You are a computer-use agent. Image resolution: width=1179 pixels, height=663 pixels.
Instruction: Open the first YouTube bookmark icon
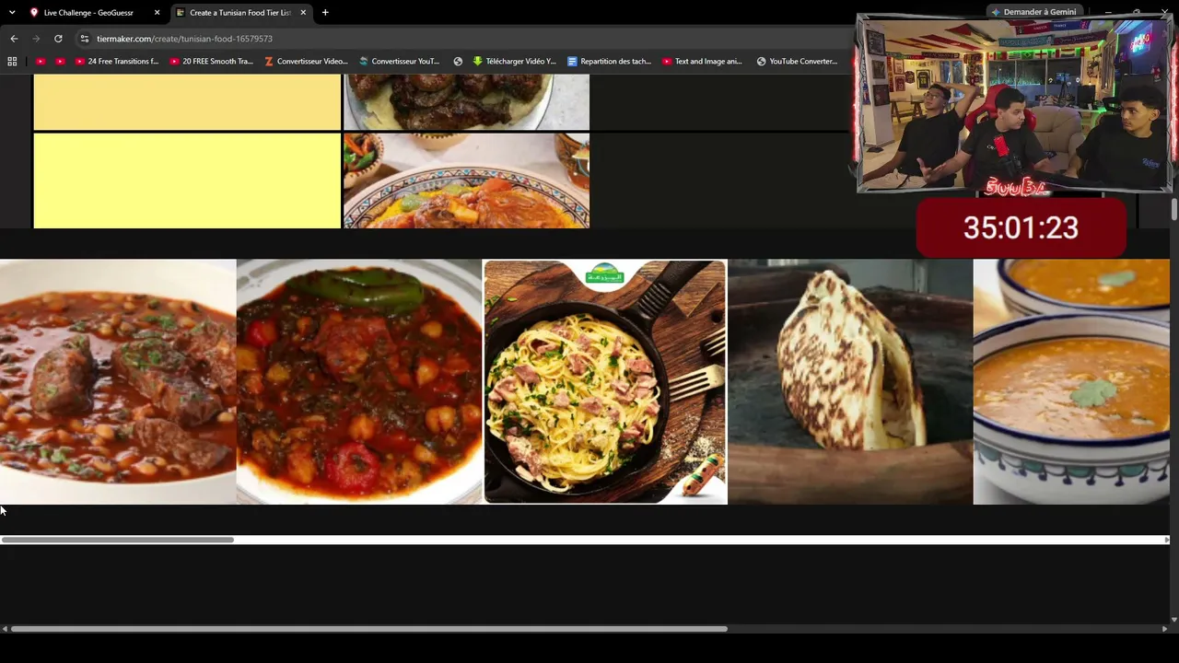[41, 62]
